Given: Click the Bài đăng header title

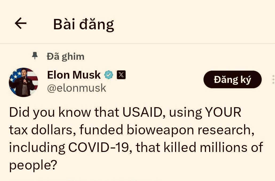Looking at the screenshot, I should 83,24.
